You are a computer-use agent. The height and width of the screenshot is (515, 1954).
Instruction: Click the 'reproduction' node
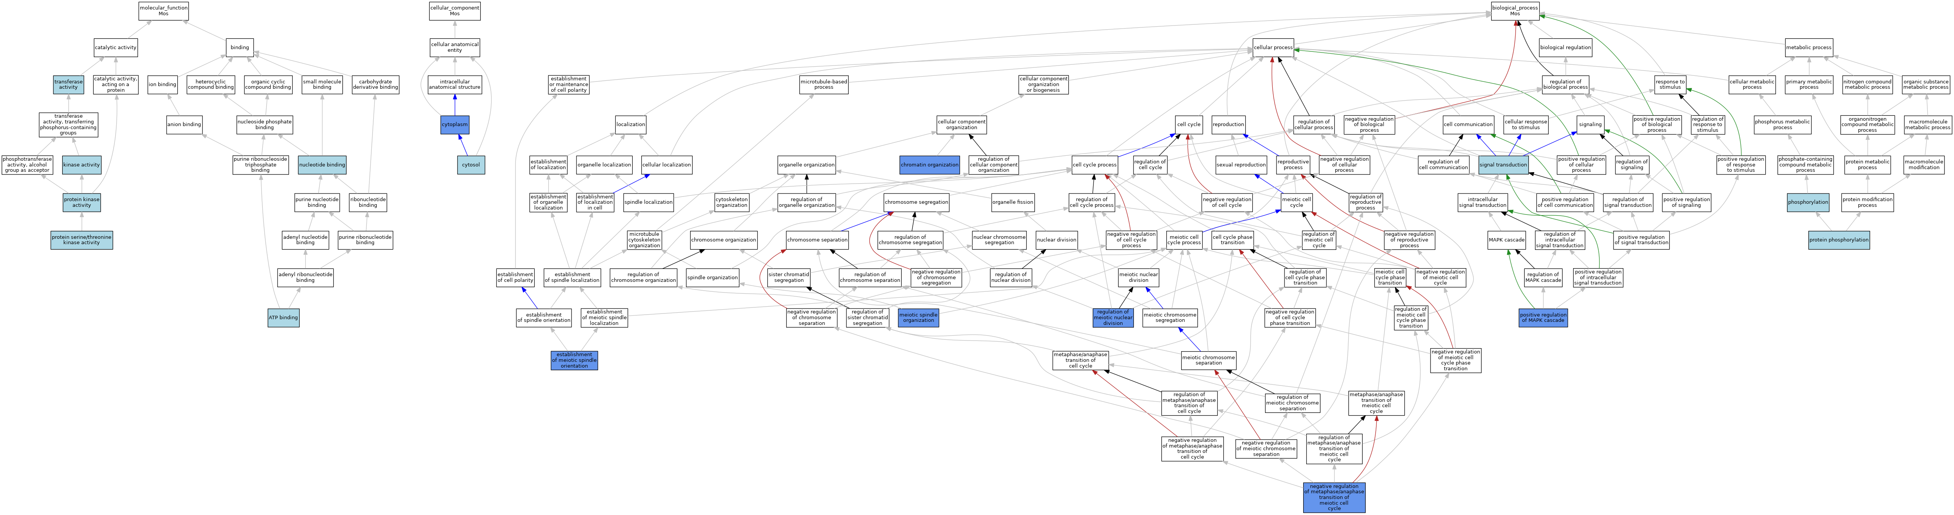[x=1228, y=124]
